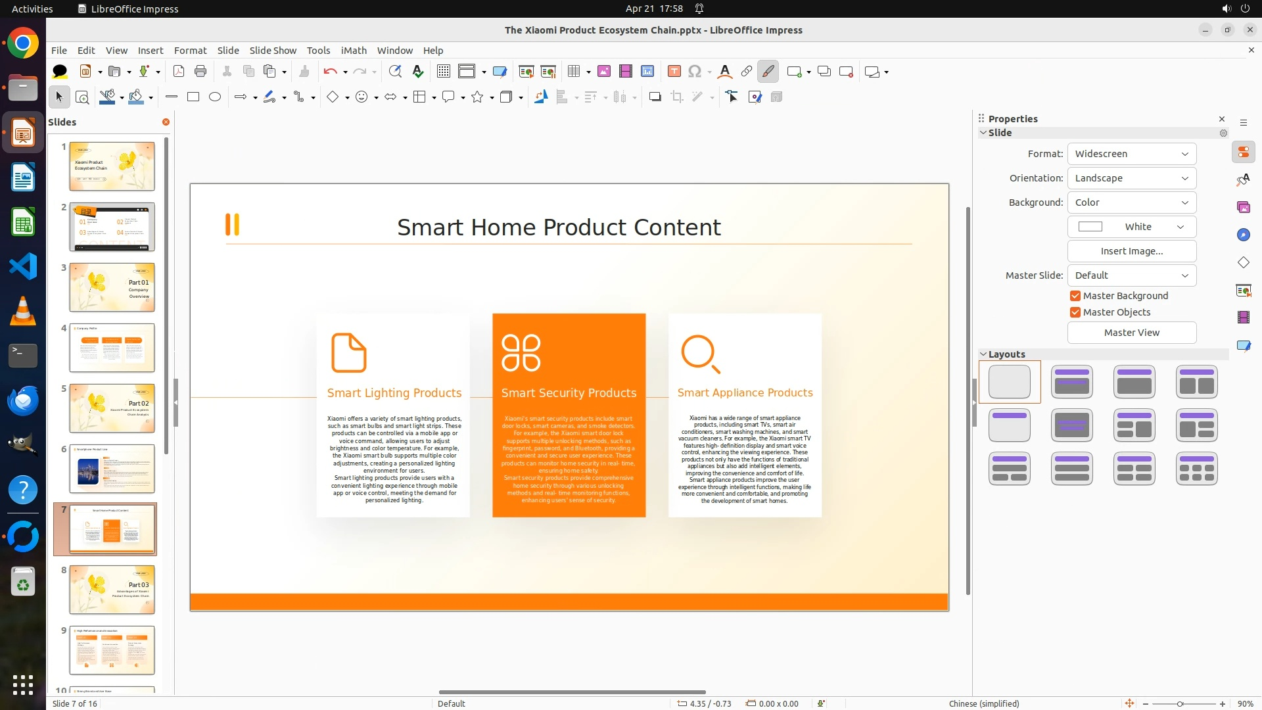Open the Gallery sidebar panel icon
The height and width of the screenshot is (710, 1262).
[x=1243, y=207]
